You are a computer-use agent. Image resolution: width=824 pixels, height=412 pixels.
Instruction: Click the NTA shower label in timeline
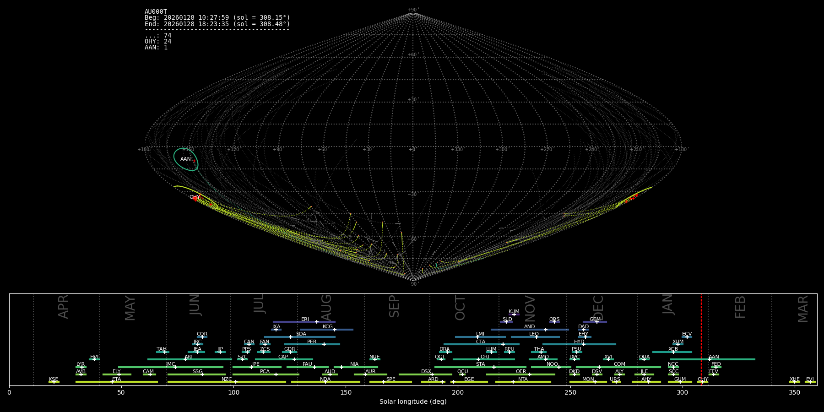523,379
